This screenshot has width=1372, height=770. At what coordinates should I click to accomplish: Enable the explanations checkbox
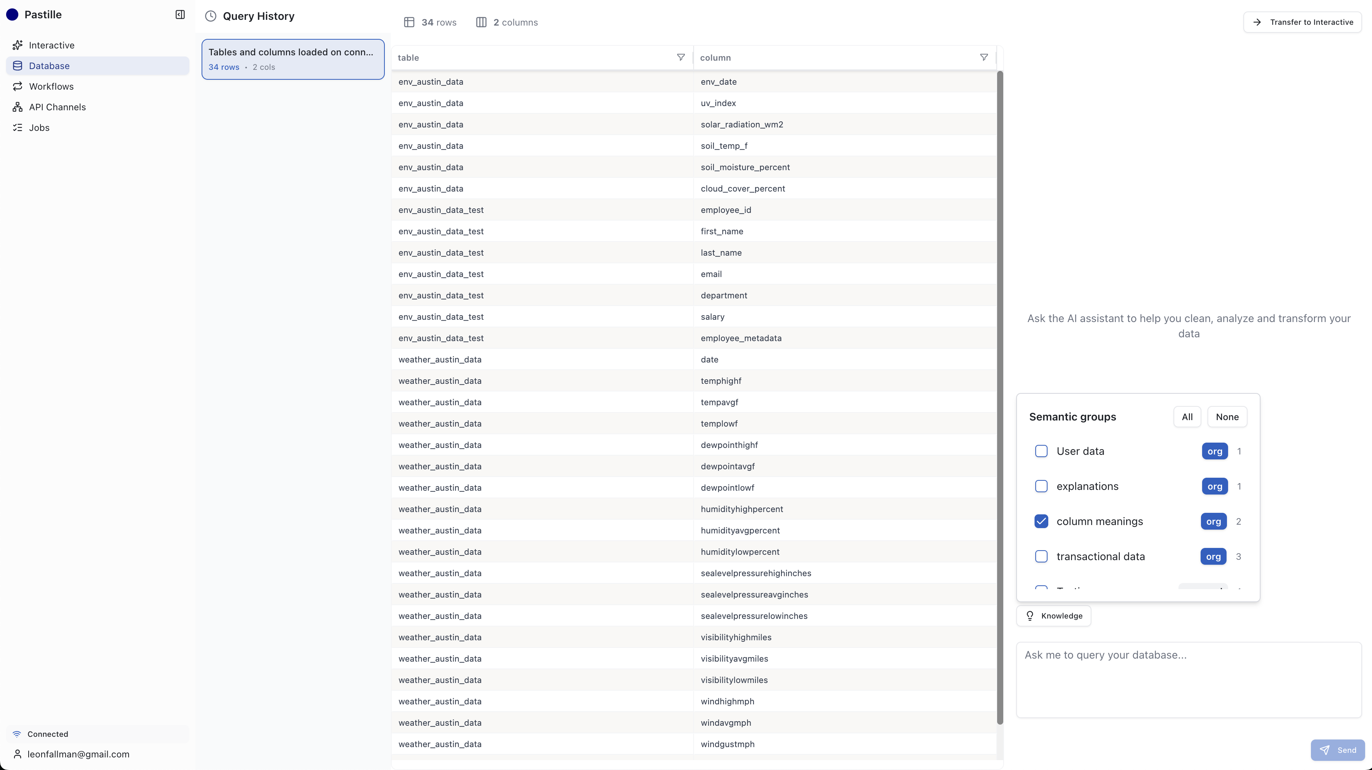tap(1041, 486)
